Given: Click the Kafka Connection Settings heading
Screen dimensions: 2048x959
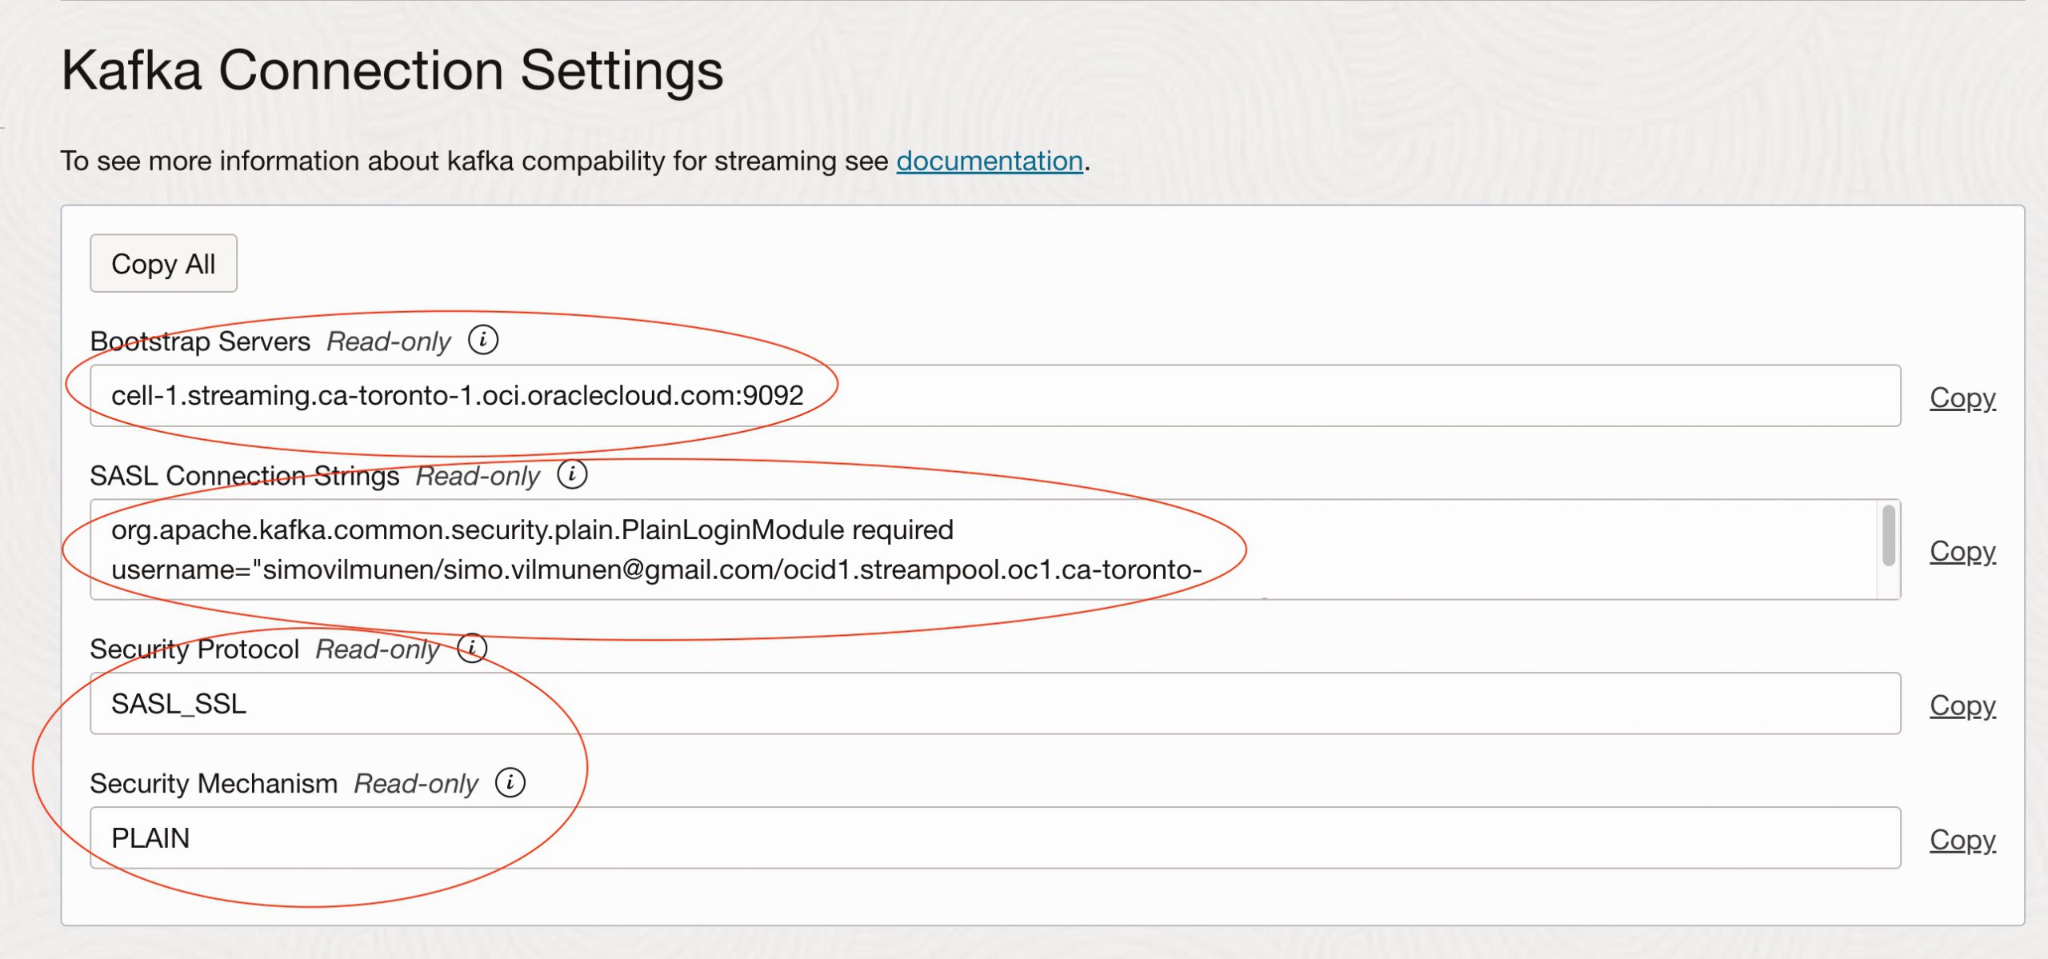Looking at the screenshot, I should pos(392,70).
